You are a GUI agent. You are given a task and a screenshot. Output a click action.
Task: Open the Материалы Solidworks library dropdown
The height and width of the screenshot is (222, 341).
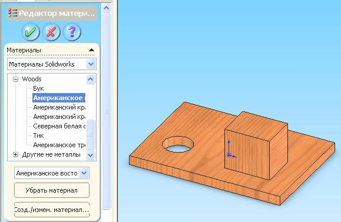click(91, 64)
